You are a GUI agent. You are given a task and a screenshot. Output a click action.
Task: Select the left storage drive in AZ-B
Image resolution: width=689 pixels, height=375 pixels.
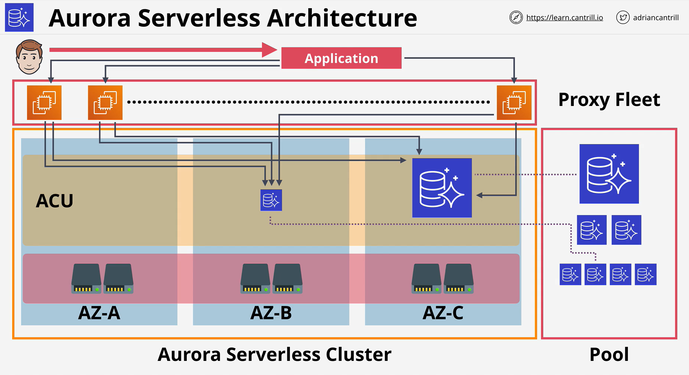[x=256, y=279]
